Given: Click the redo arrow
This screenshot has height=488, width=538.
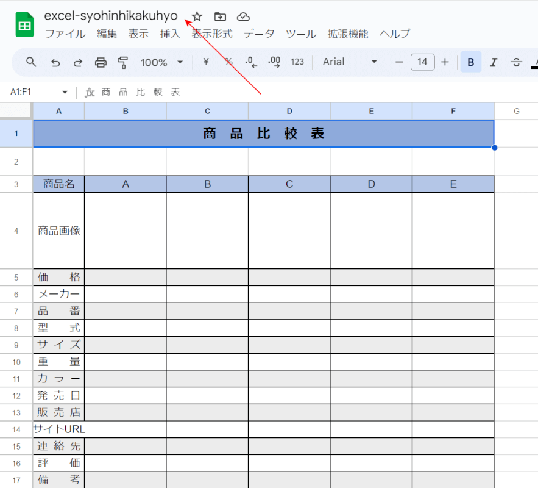Looking at the screenshot, I should tap(78, 62).
